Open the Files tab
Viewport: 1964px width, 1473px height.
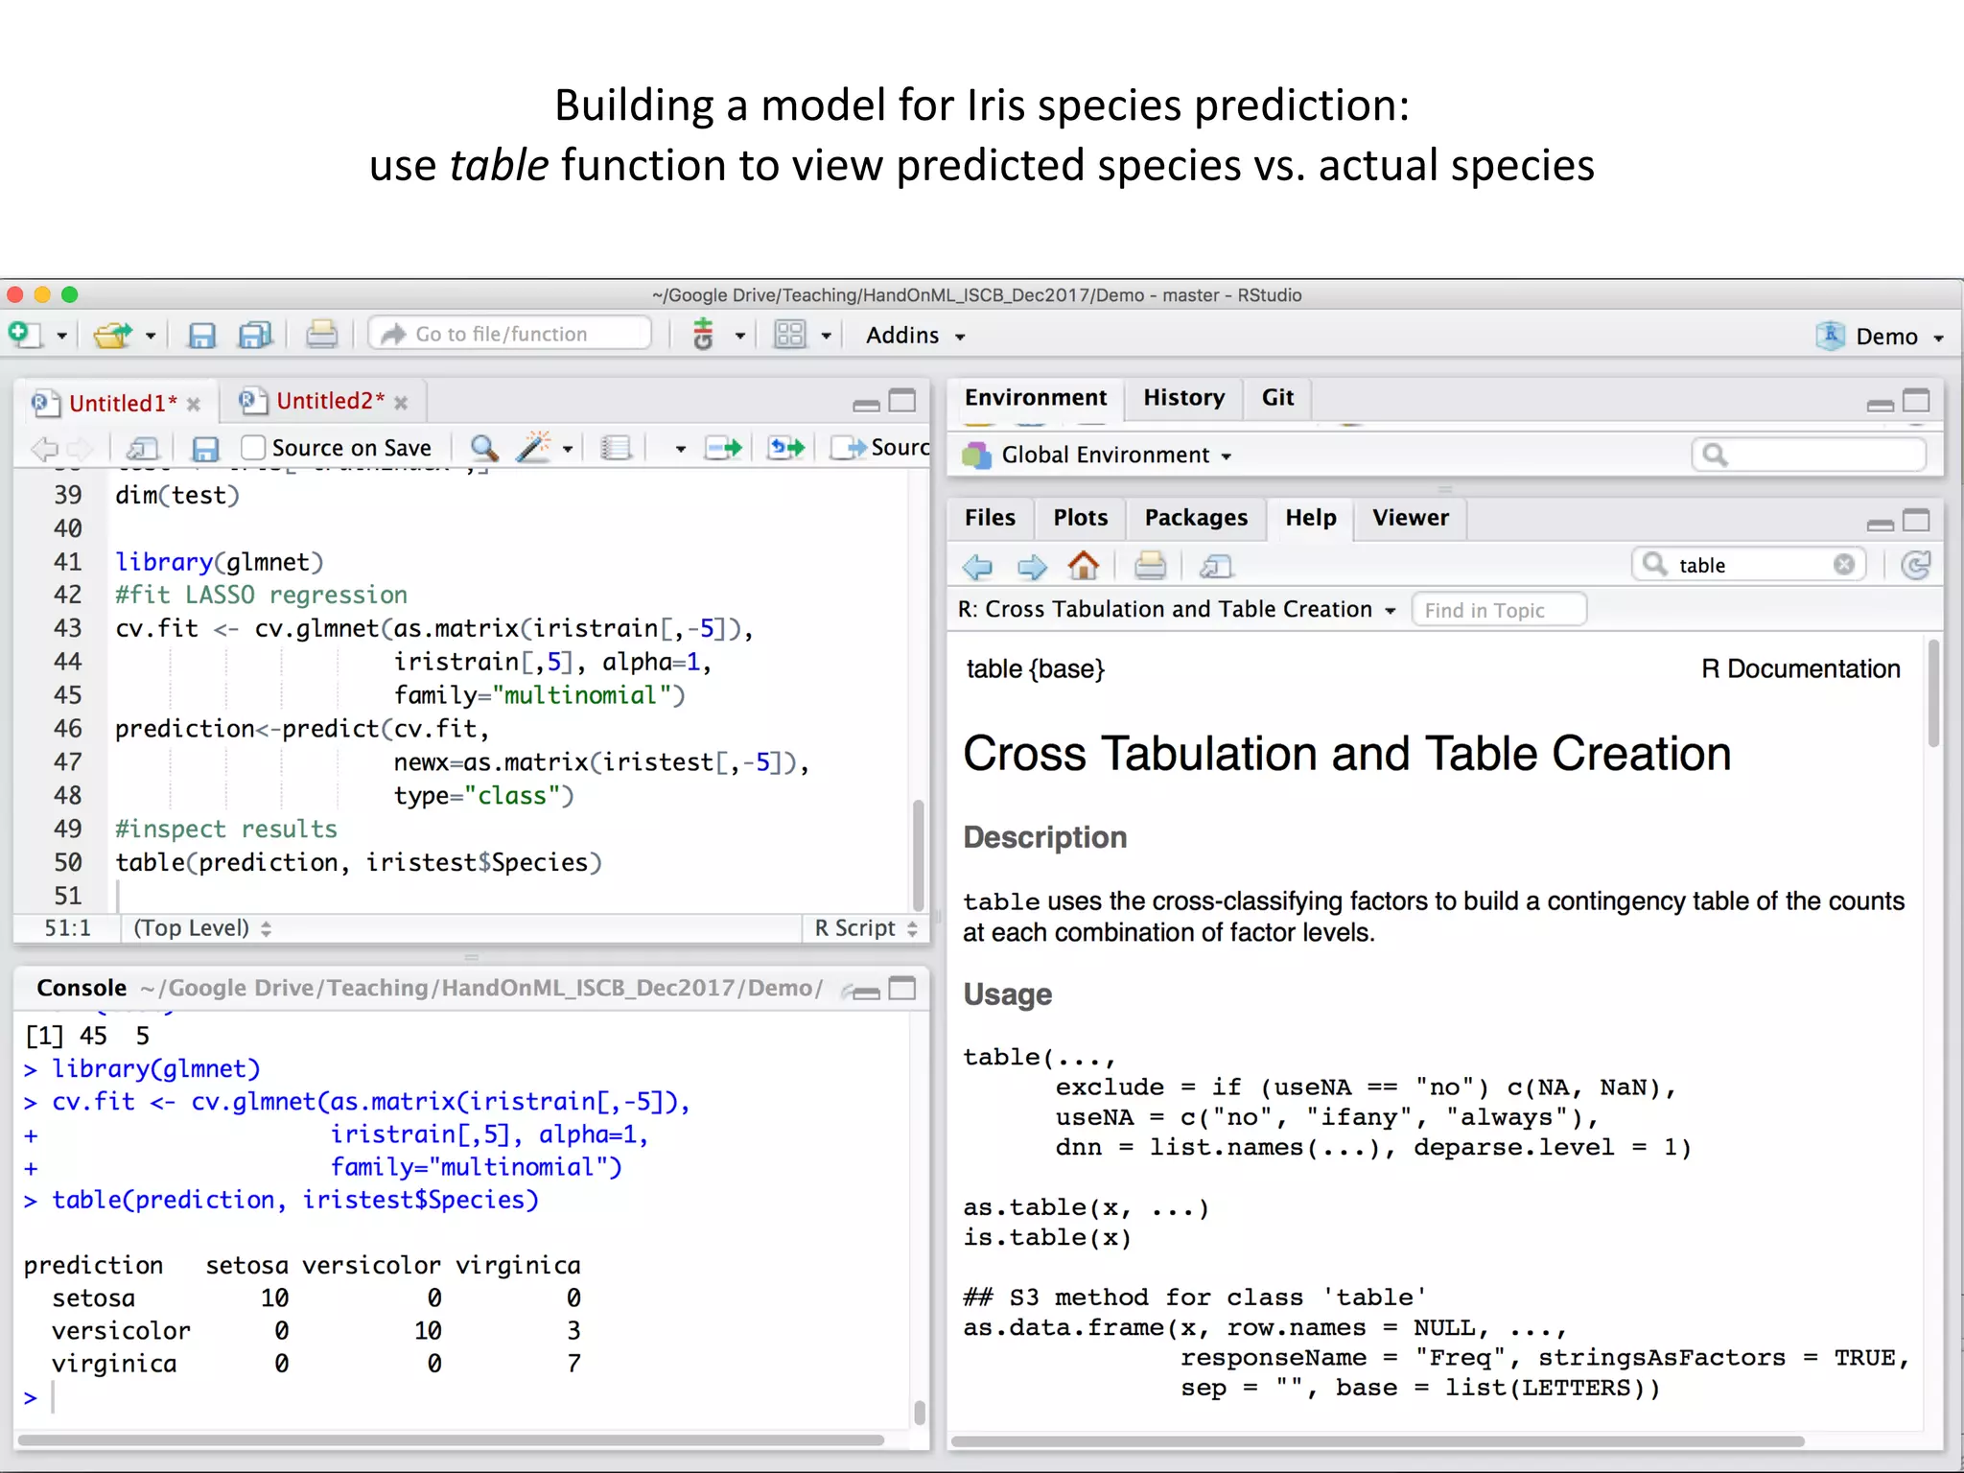[x=990, y=518]
